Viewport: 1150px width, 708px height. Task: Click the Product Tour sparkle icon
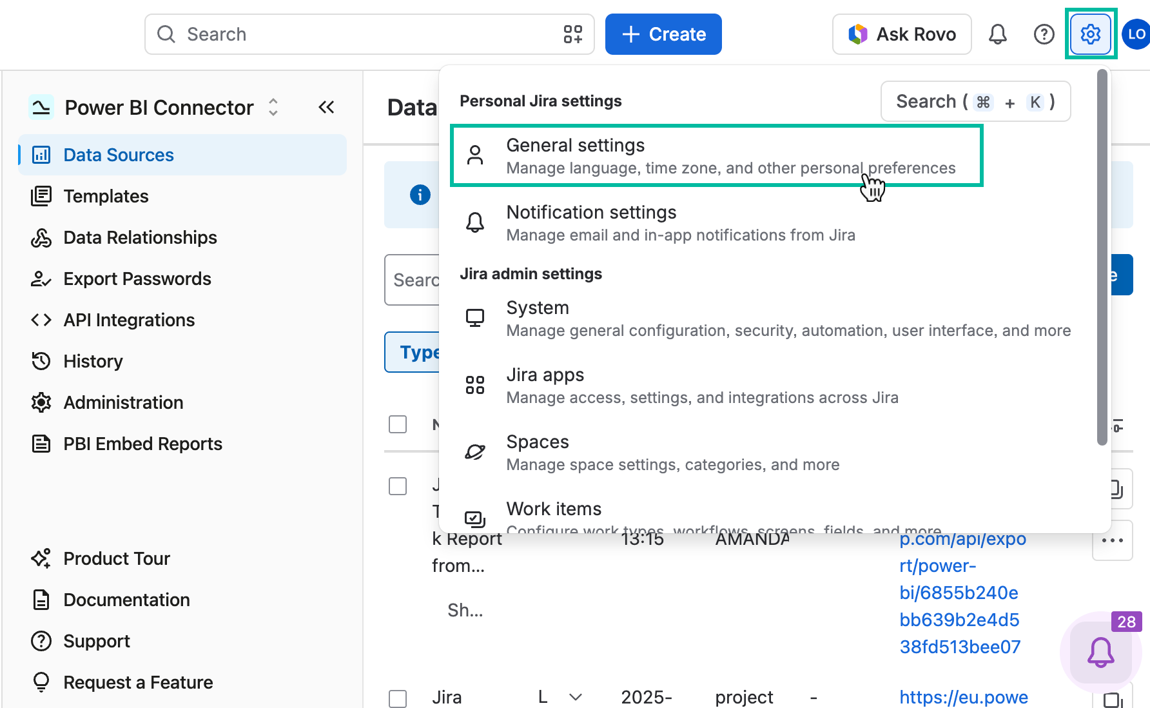click(x=41, y=558)
